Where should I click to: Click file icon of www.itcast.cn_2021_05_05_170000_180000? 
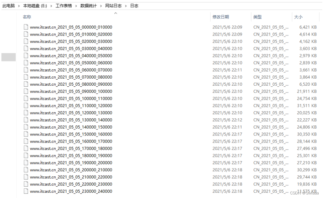click(x=26, y=148)
